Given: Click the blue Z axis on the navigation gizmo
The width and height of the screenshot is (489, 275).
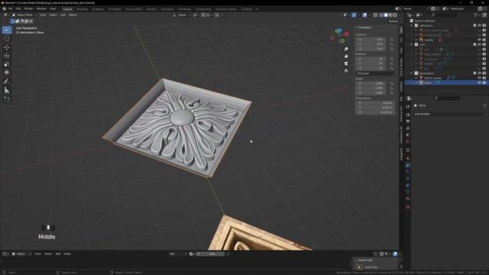Looking at the screenshot, I should (339, 31).
